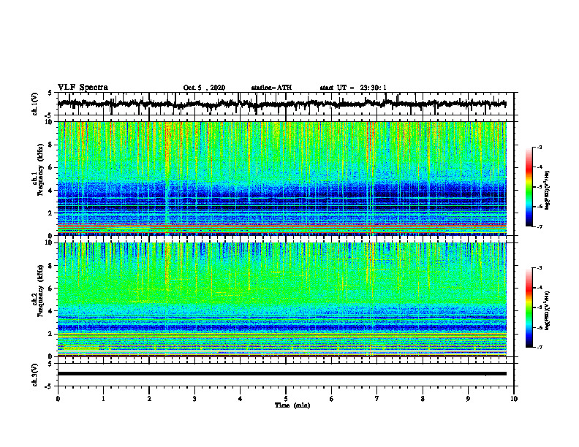Viewport: 579px width, 447px height.
Task: Click time axis tick label '5'
Action: pos(286,399)
